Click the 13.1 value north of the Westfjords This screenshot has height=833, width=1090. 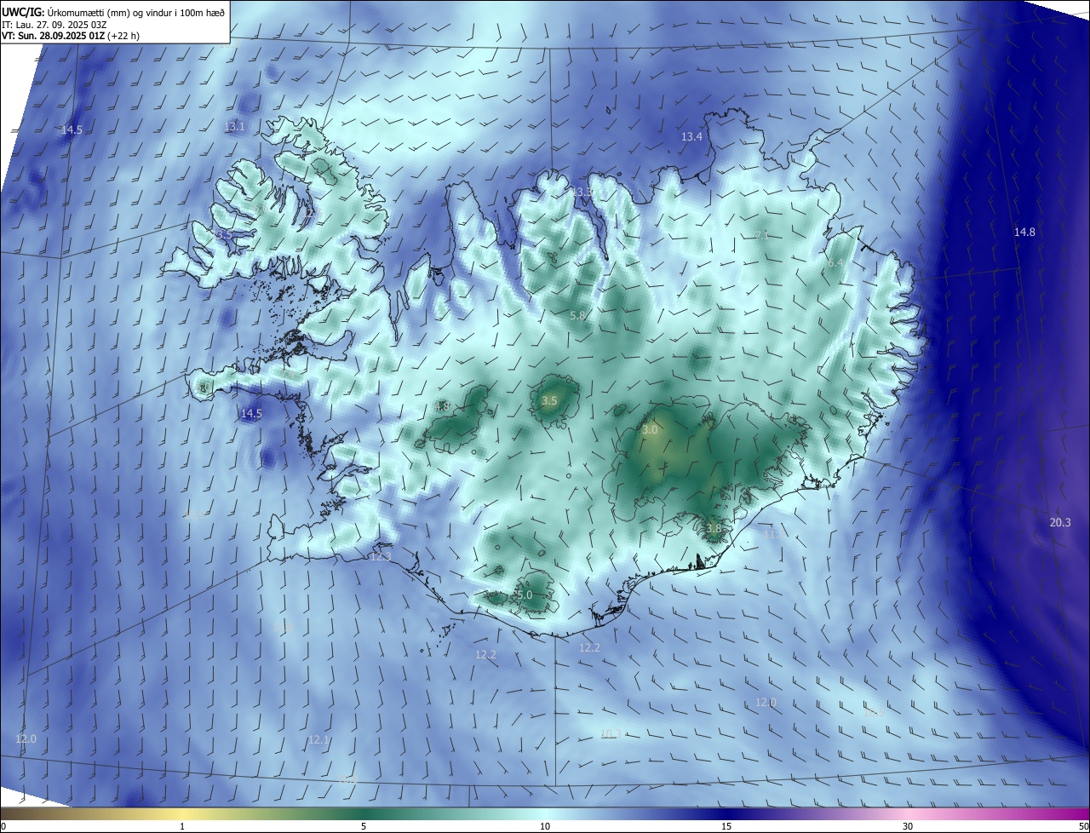coord(234,126)
